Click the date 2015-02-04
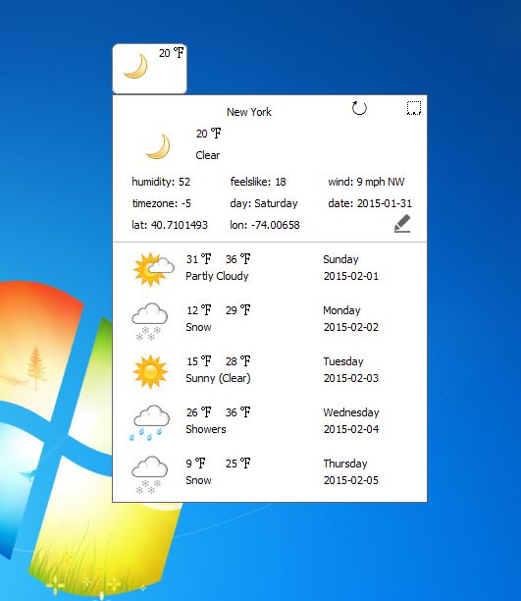Viewport: 521px width, 601px height. pos(351,429)
